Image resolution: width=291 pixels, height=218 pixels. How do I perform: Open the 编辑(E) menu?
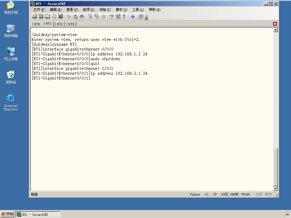click(x=56, y=10)
